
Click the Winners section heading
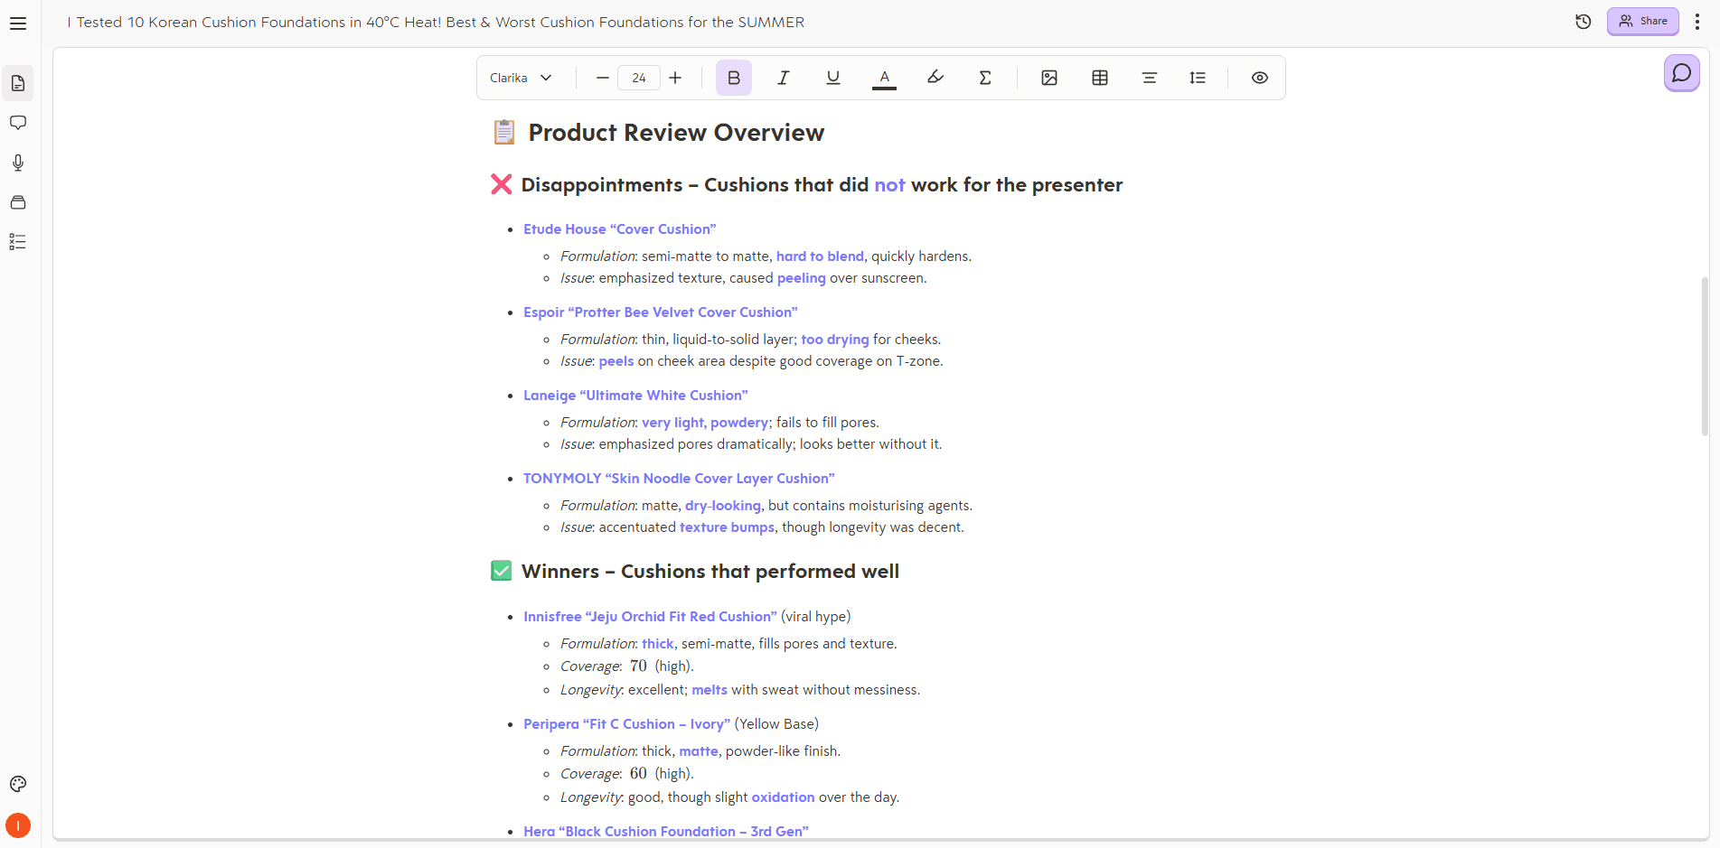coord(710,572)
